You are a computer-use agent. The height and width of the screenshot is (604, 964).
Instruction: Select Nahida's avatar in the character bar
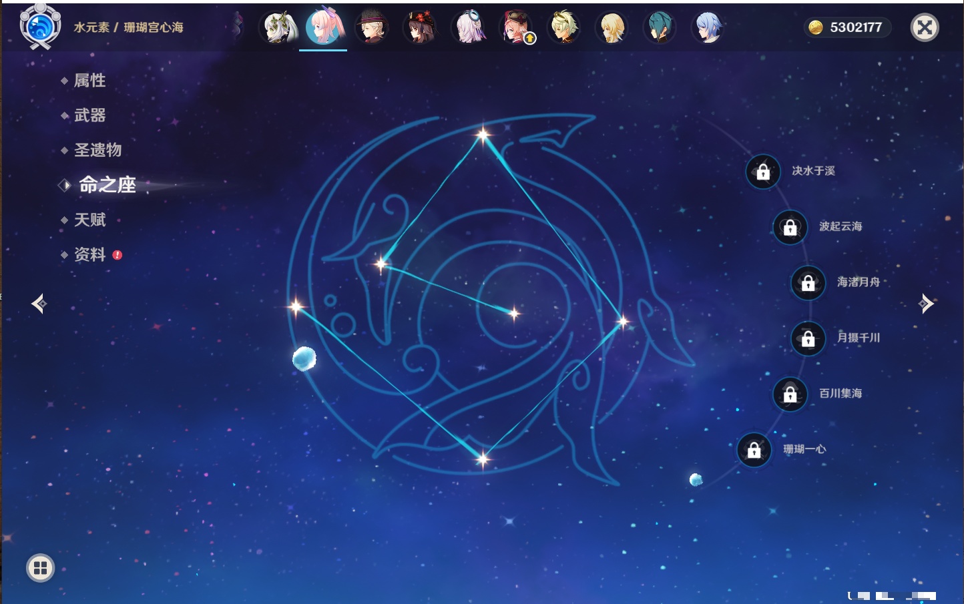pyautogui.click(x=278, y=28)
